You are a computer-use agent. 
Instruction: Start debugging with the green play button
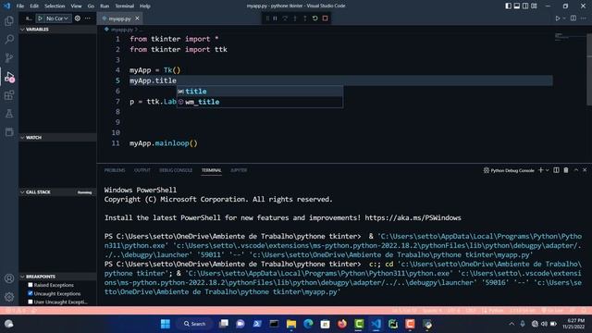click(41, 18)
